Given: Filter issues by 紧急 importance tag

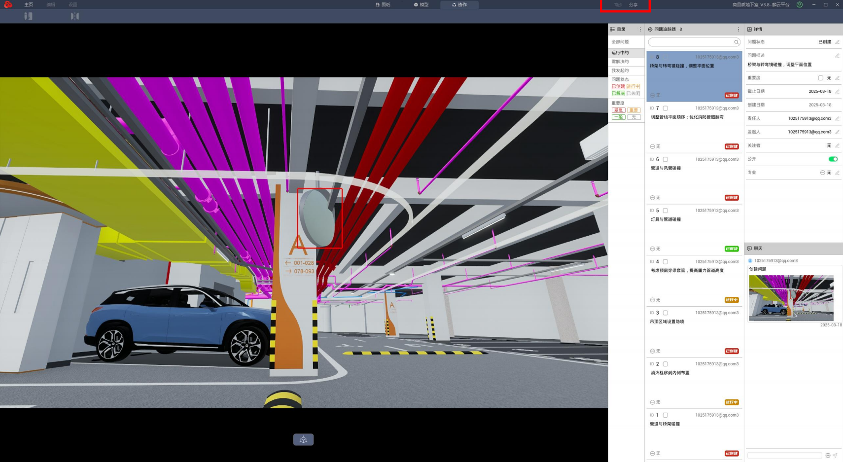Looking at the screenshot, I should pyautogui.click(x=618, y=110).
